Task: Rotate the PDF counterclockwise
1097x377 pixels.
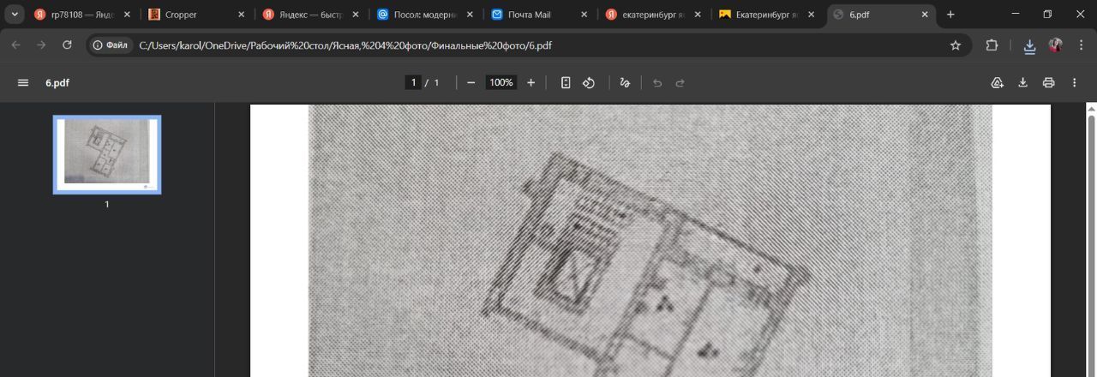Action: click(x=589, y=82)
